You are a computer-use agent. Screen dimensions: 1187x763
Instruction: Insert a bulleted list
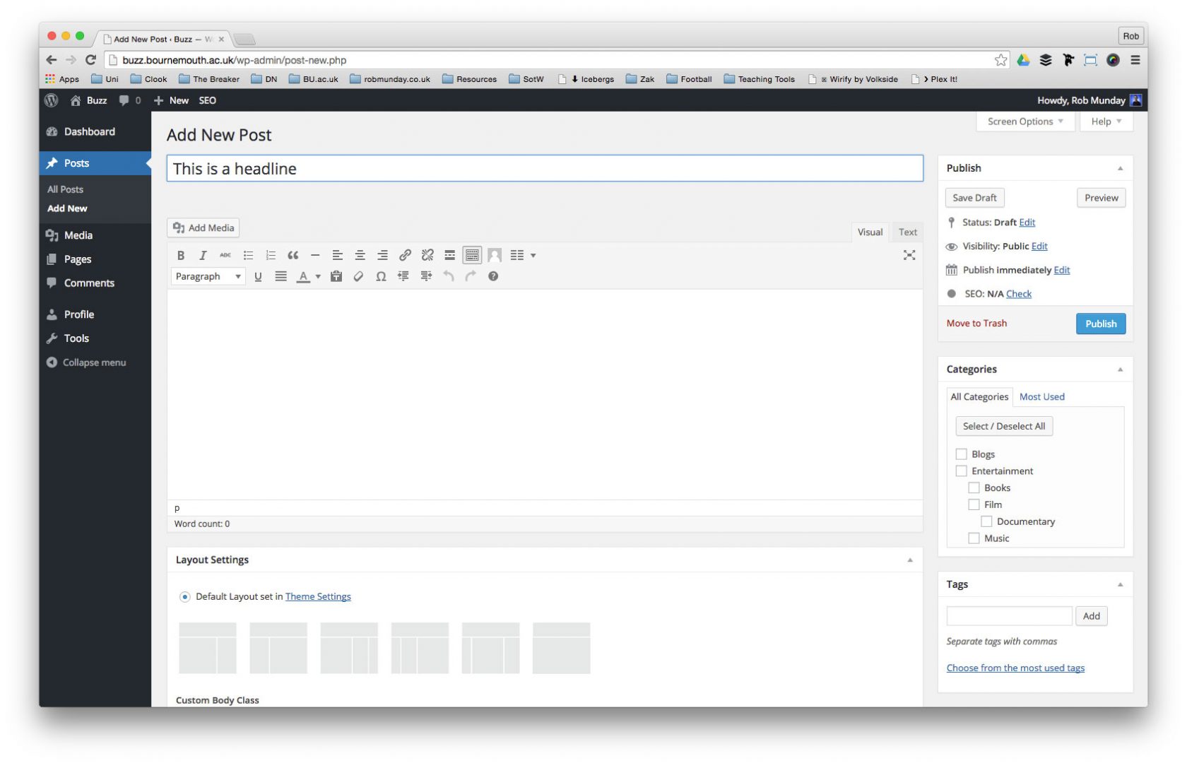(x=248, y=255)
